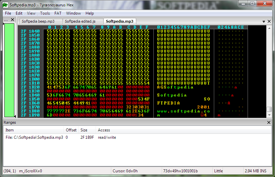Click the address 2F 1A40 row label
The width and height of the screenshot is (275, 177).
click(30, 31)
